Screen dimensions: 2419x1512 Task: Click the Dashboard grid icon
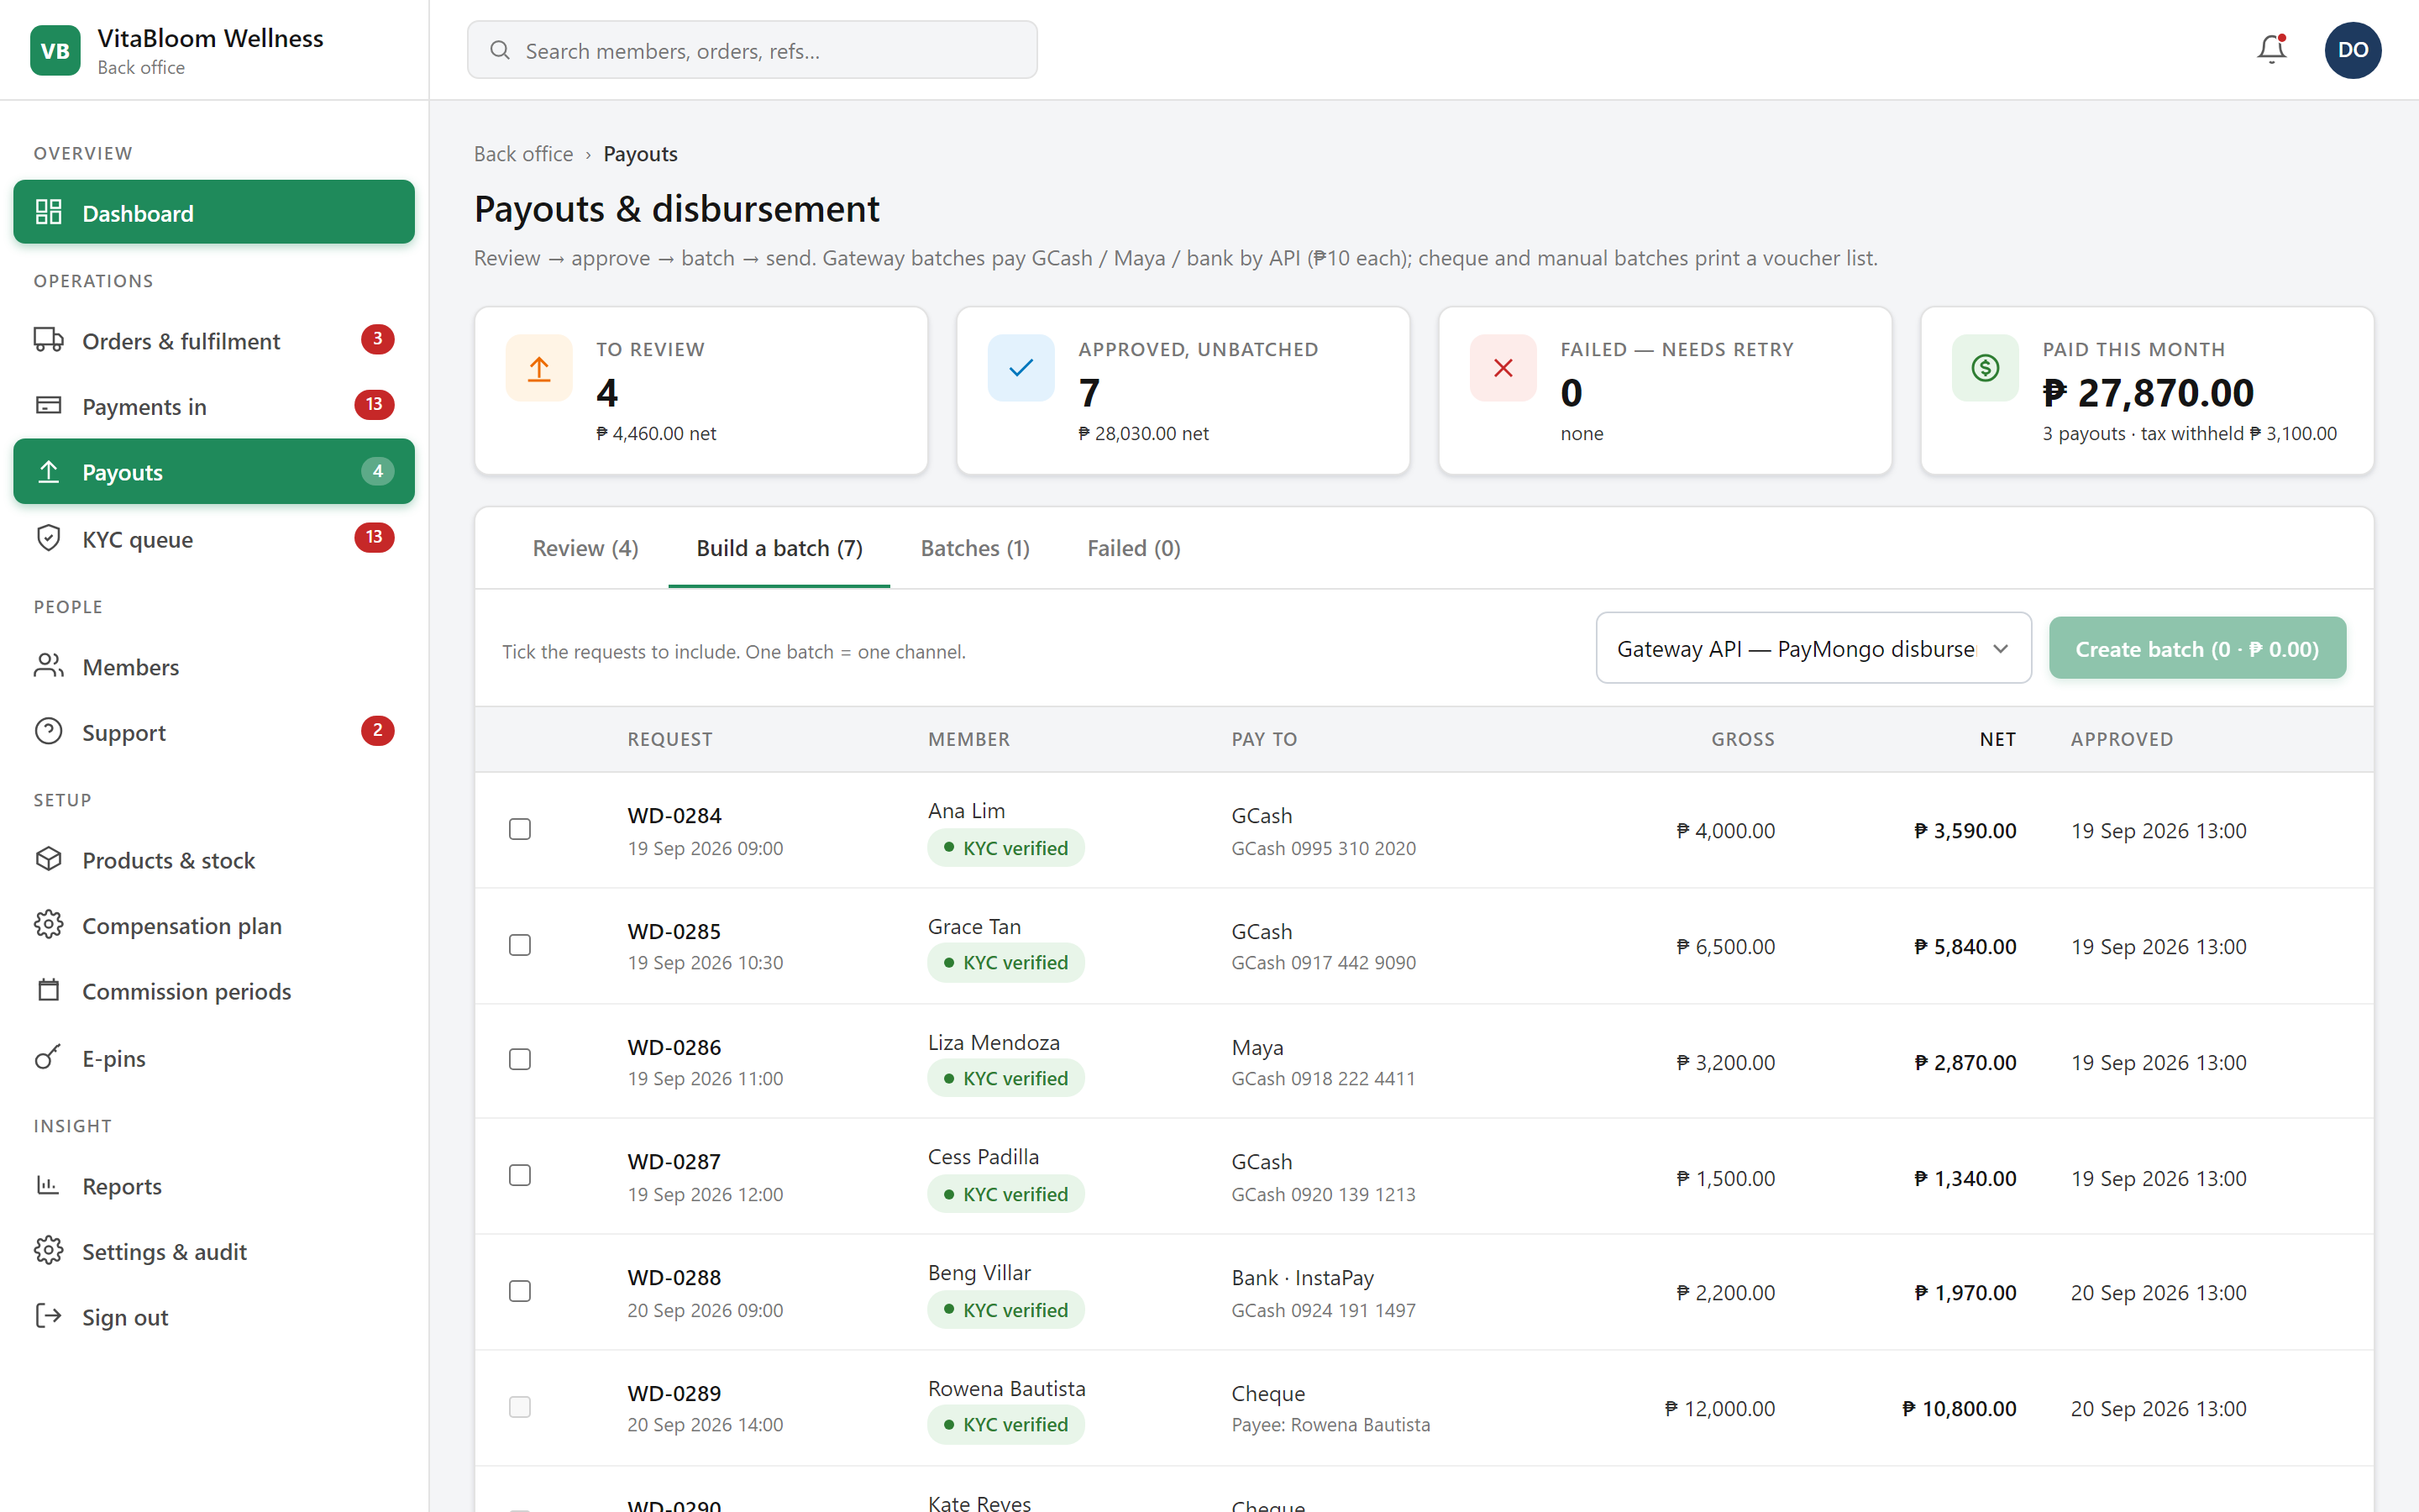tap(48, 212)
